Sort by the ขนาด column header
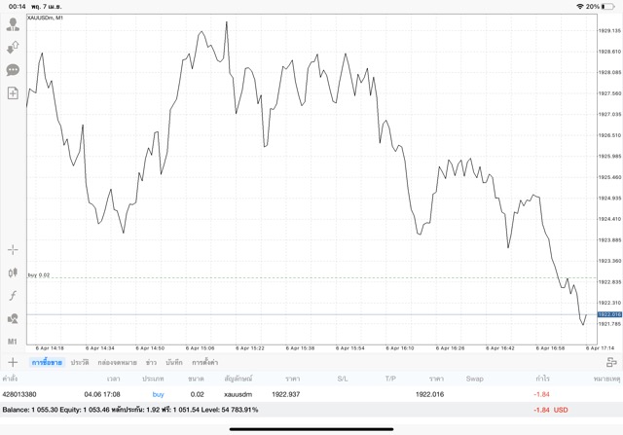The width and height of the screenshot is (623, 435). 196,379
